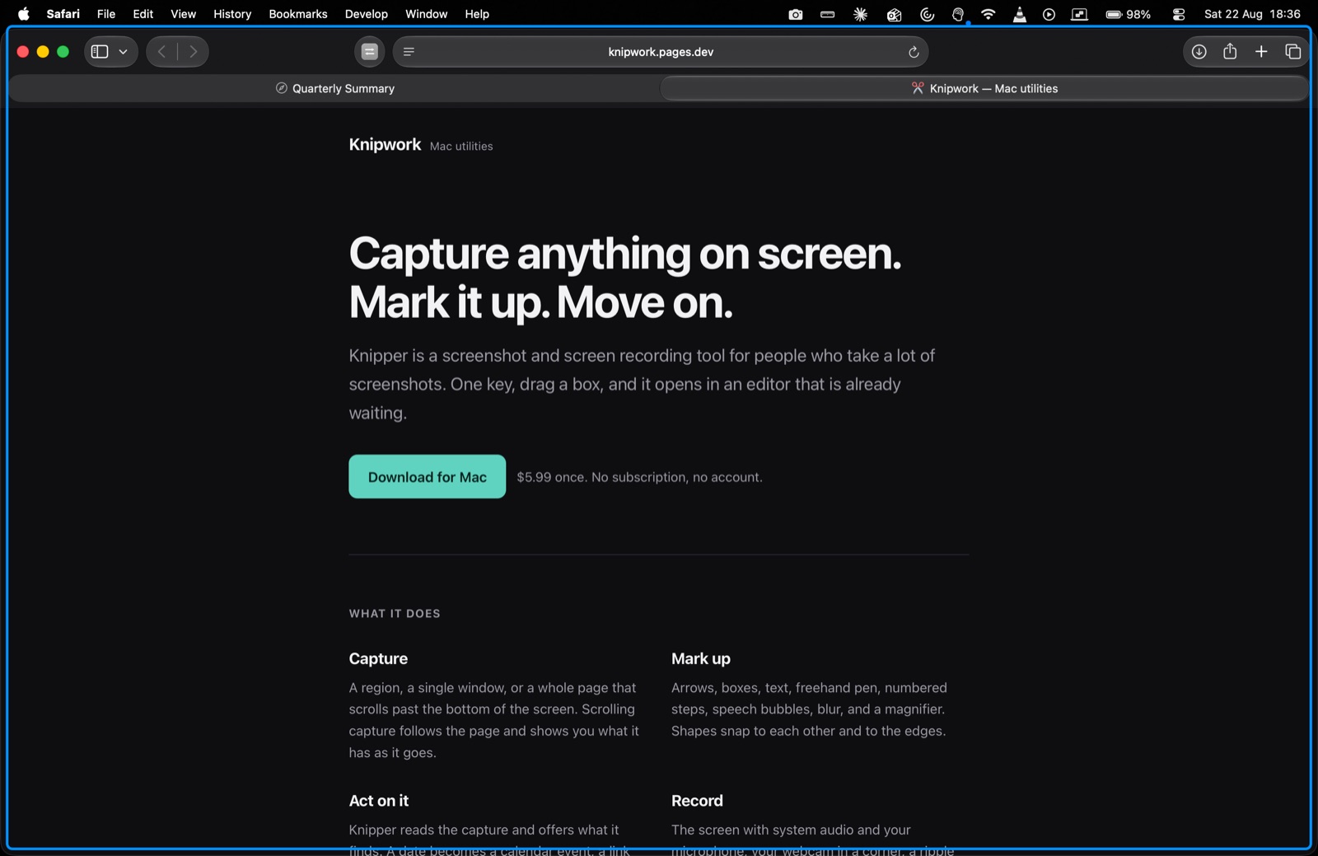Click the screen mirroring icon in menu bar
The image size is (1318, 856).
(x=1079, y=14)
